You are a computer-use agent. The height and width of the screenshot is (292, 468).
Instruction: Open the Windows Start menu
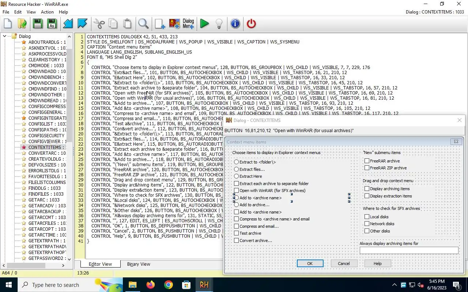pyautogui.click(x=9, y=285)
